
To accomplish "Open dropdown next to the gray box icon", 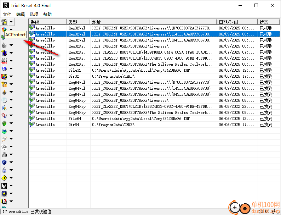I will pyautogui.click(x=11, y=45).
